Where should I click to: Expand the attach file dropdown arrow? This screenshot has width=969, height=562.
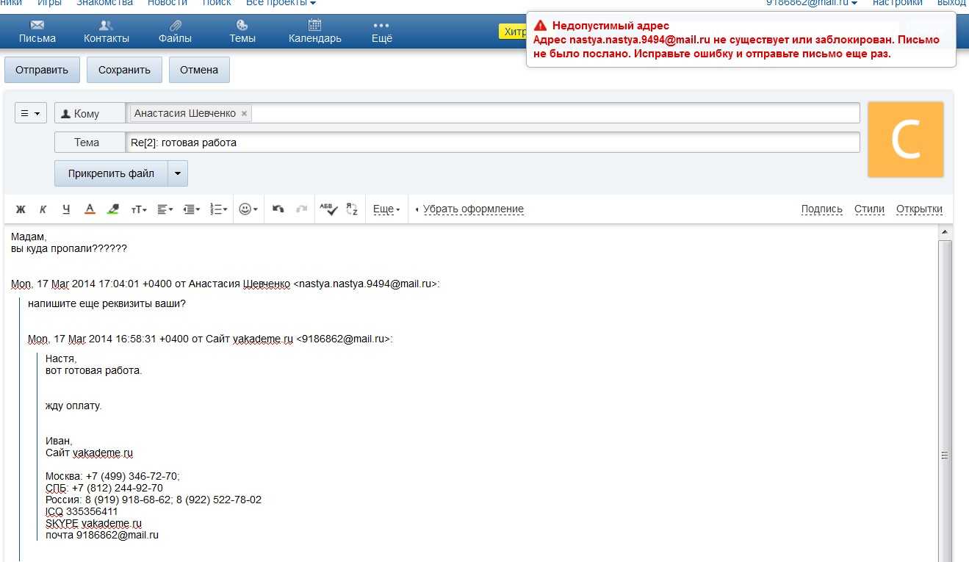[178, 173]
